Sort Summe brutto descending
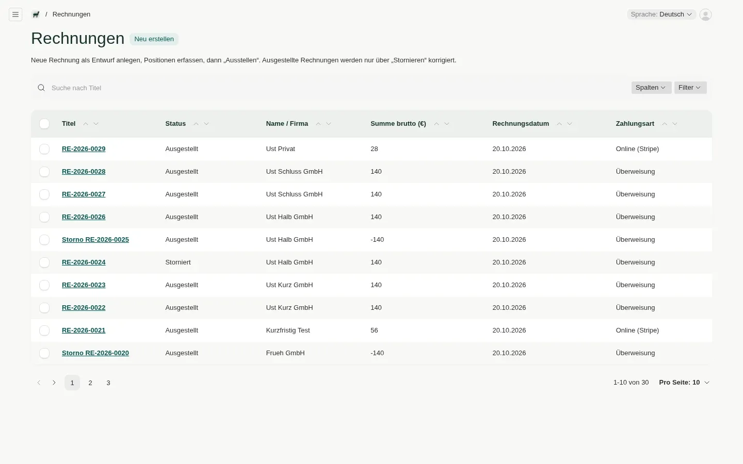 point(447,124)
